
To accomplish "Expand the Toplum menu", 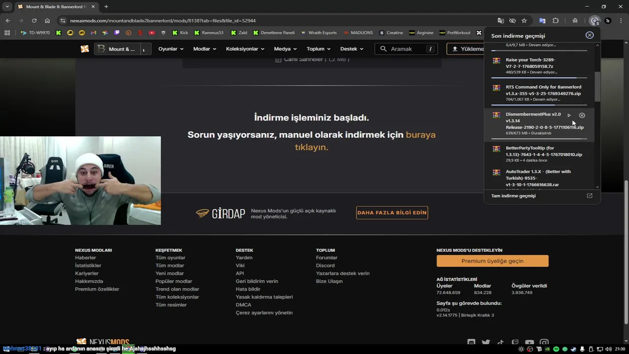I will pos(318,49).
